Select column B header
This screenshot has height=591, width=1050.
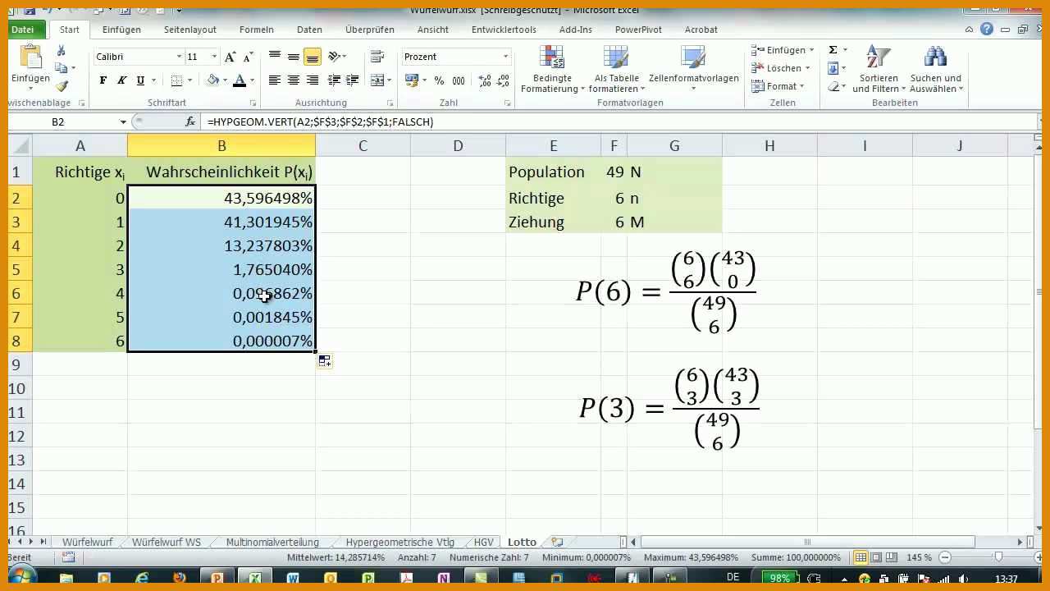click(x=221, y=146)
